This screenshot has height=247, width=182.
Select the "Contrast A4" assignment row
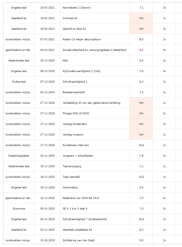point(70,18)
